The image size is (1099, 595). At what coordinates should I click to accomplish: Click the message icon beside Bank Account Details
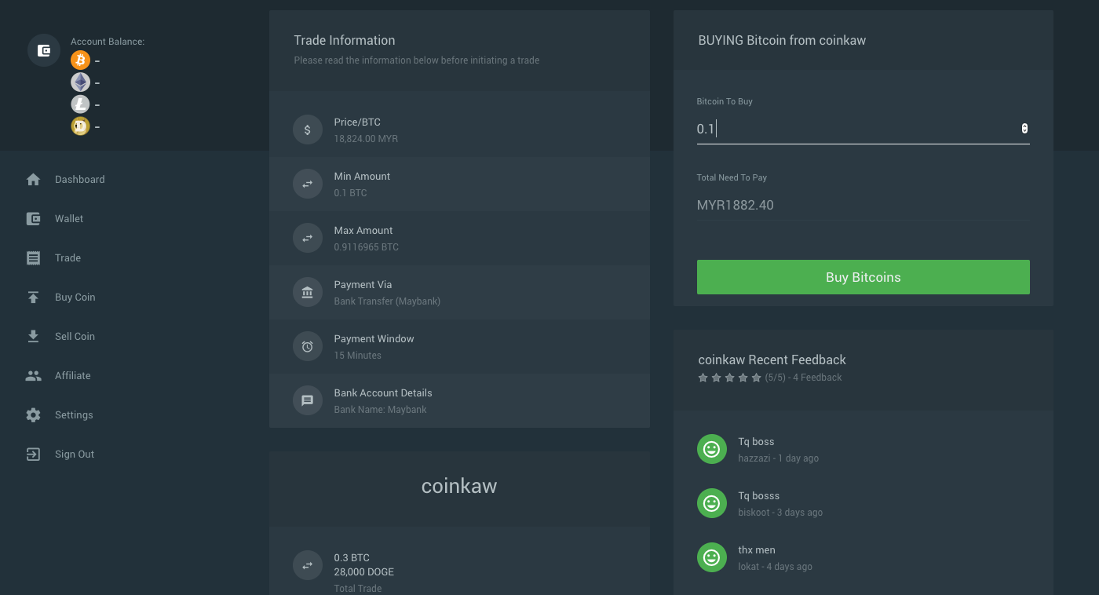pyautogui.click(x=308, y=400)
